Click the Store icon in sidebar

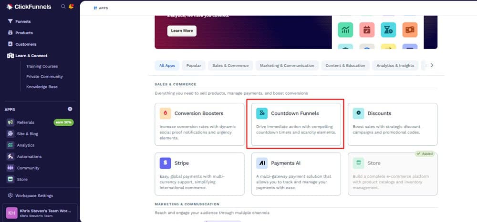[x=10, y=179]
